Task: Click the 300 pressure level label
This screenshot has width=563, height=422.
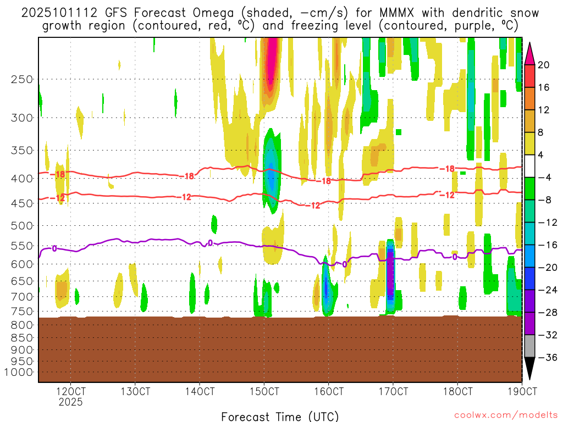Action: coord(22,118)
